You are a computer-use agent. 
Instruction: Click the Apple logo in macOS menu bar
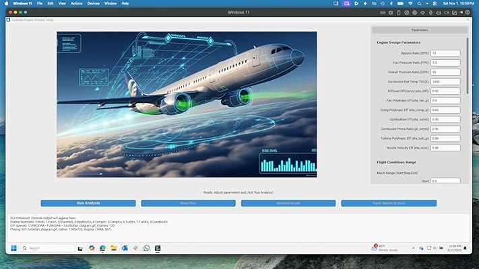7,3
